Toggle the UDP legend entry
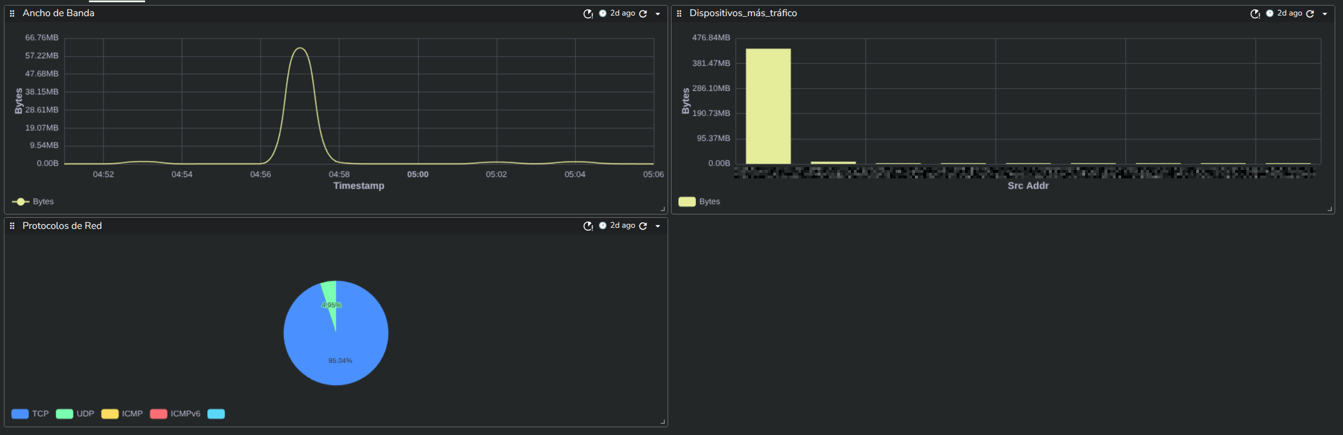1343x435 pixels. coord(75,414)
